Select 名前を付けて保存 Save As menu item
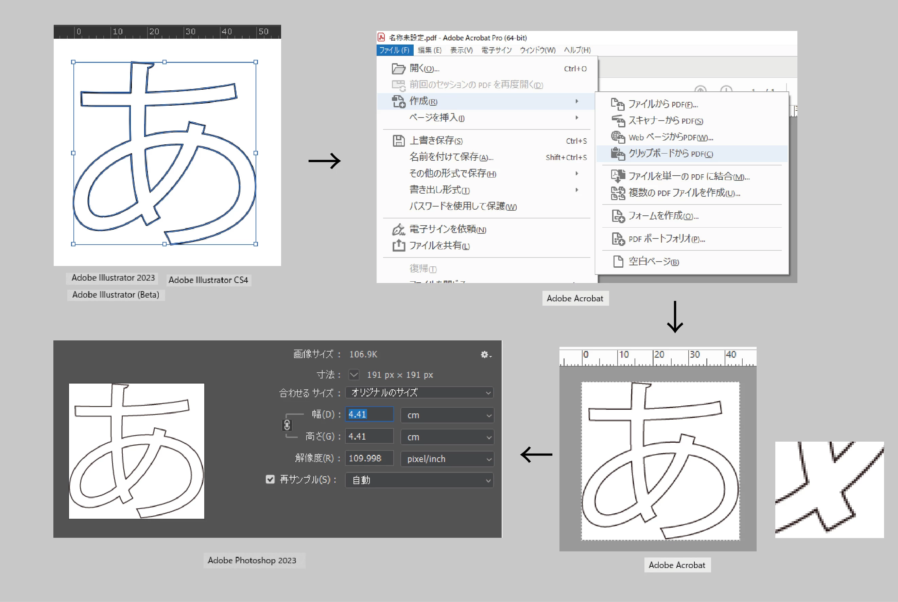Image resolution: width=898 pixels, height=602 pixels. (451, 157)
